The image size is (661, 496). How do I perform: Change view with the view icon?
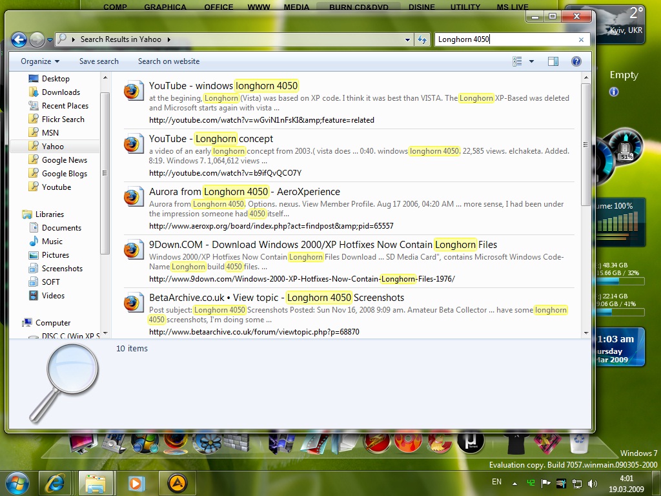[517, 61]
